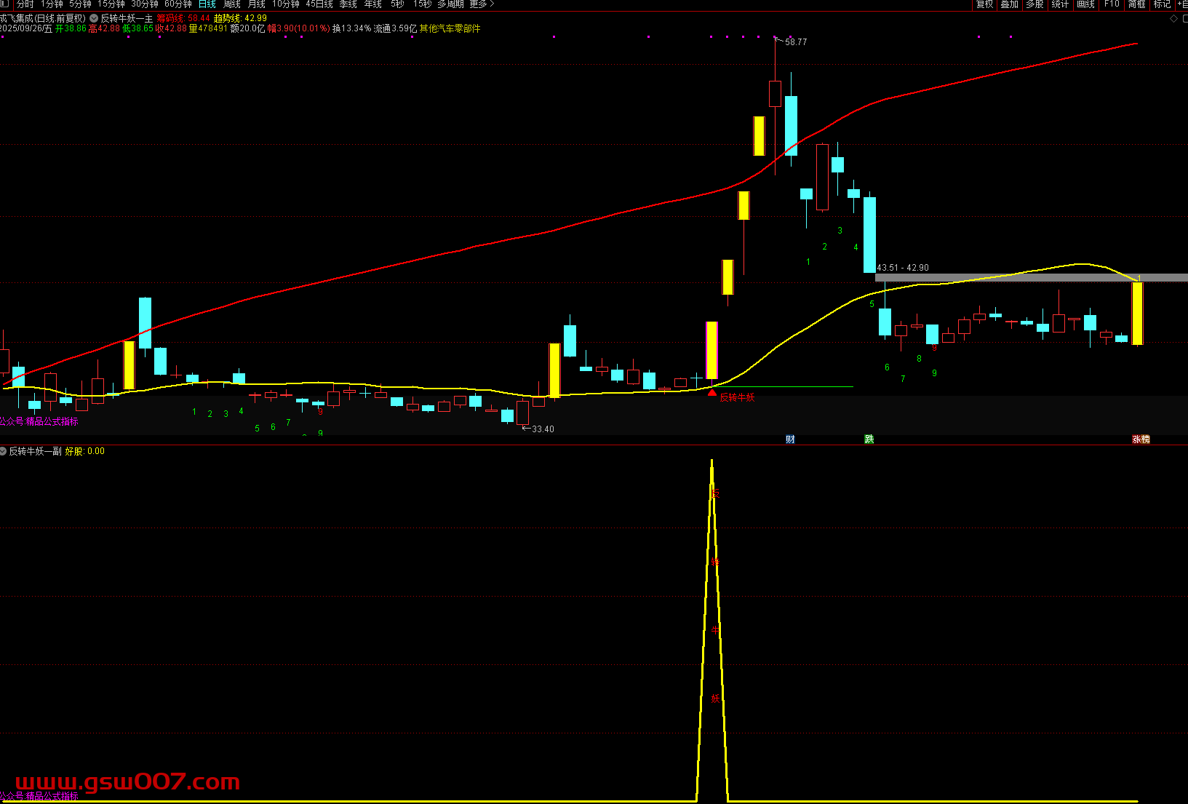Viewport: 1188px width, 804px height.
Task: Open the 多周期 multi-period view
Action: [450, 4]
